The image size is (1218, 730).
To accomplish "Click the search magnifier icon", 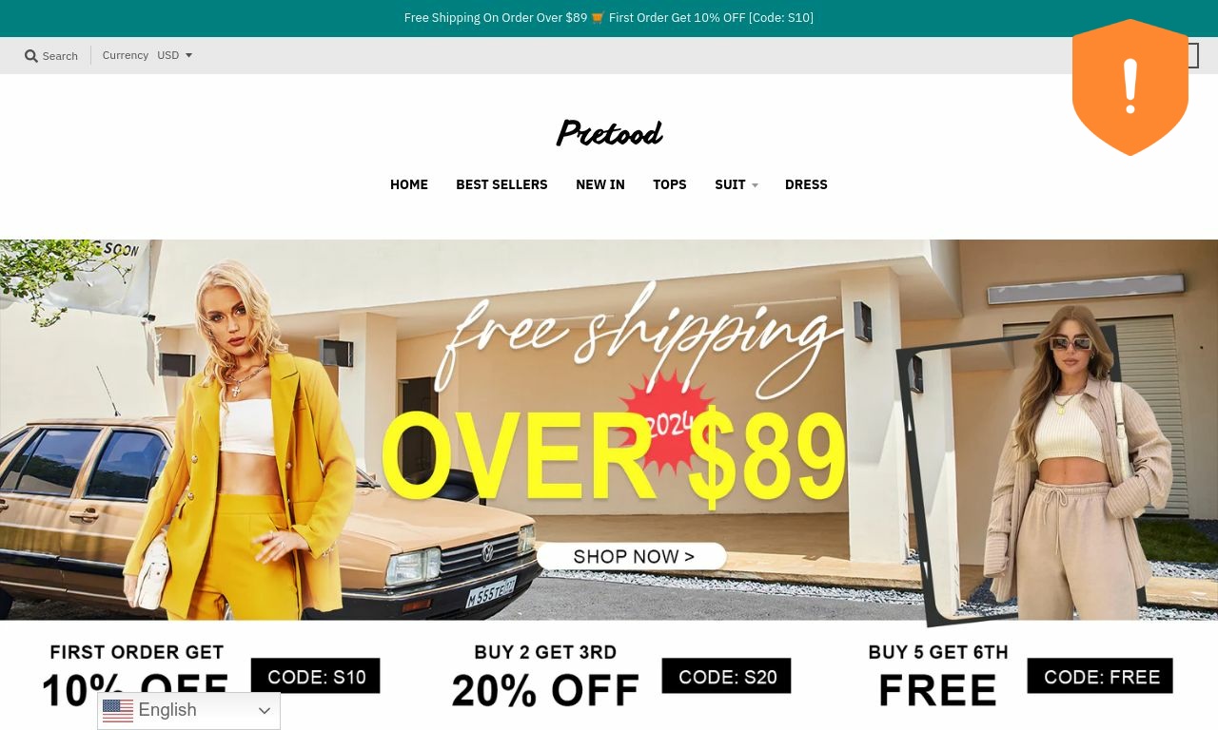I will 31,56.
